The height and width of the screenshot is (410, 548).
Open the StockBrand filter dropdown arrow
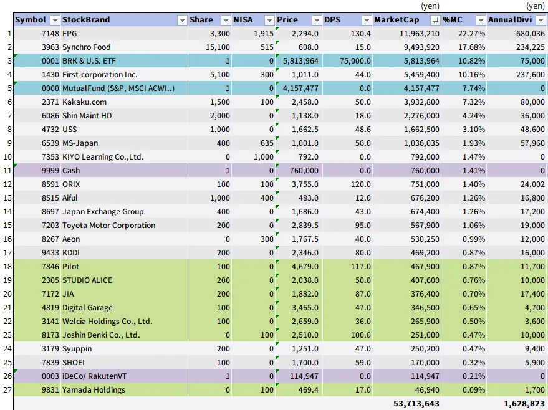tap(182, 20)
